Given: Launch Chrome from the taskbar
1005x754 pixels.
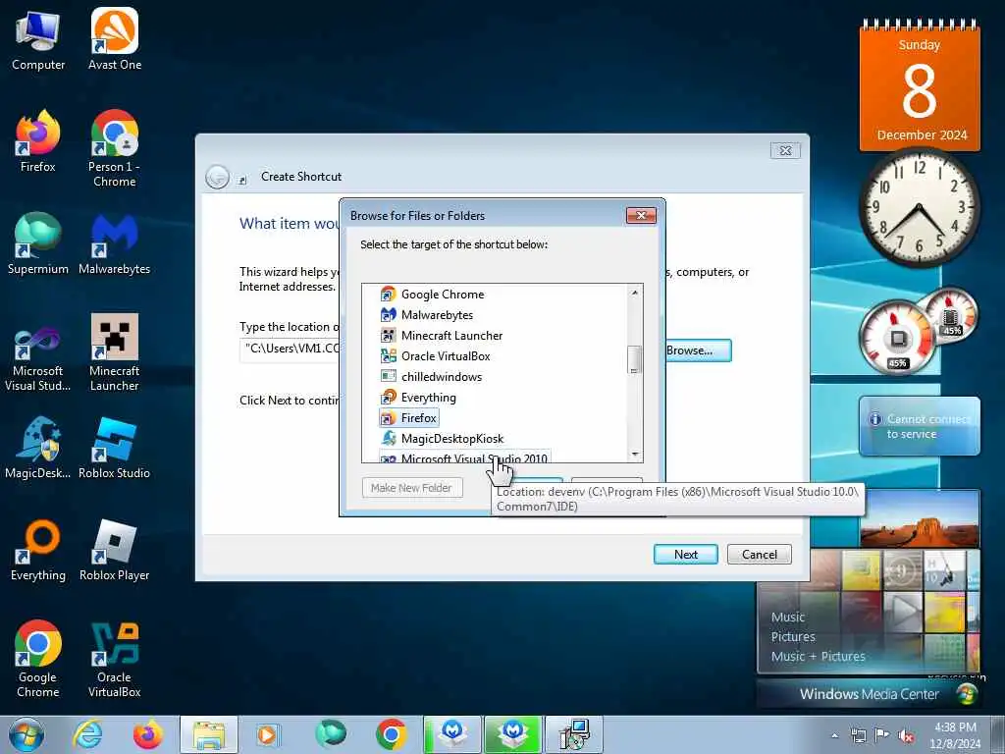Looking at the screenshot, I should (x=391, y=734).
